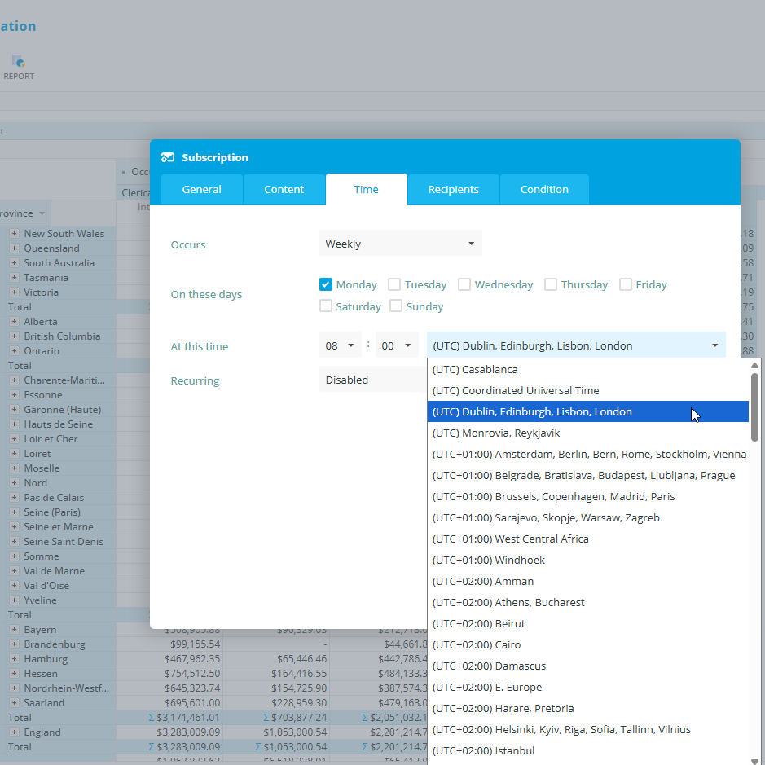Screen dimensions: 765x765
Task: Expand the England row plus icon
Action: click(14, 732)
